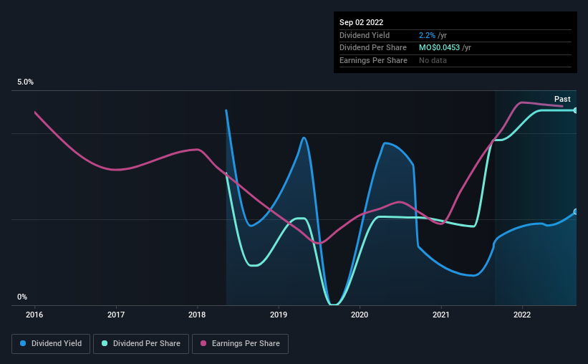Image resolution: width=588 pixels, height=364 pixels.
Task: Select the 2016 x-axis label
Action: pos(34,315)
